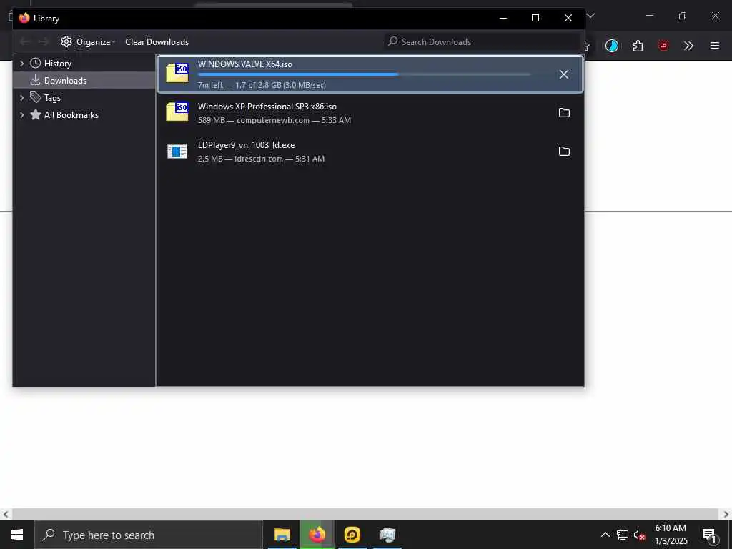Open the Organize menu
The width and height of the screenshot is (732, 549).
(88, 42)
